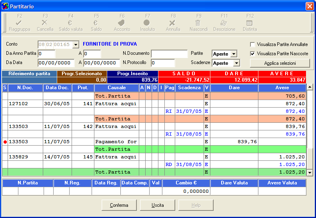Click the SALDO value -21.747,52
Screen dimensions: 316x218
(x=184, y=80)
